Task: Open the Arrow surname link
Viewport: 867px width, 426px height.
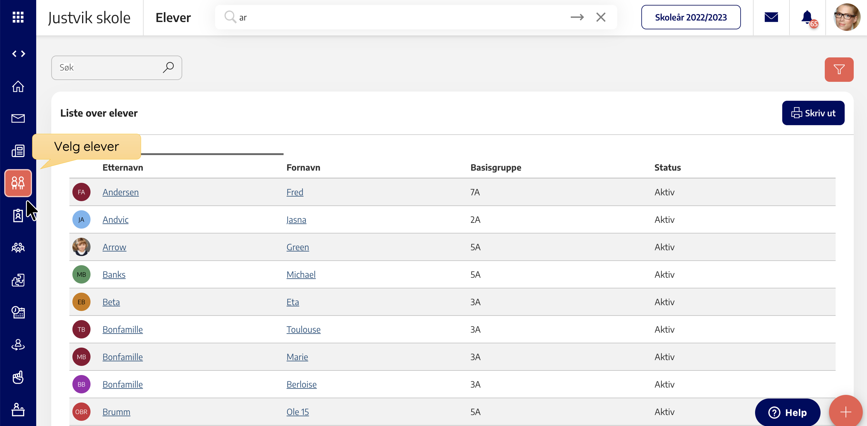Action: click(x=114, y=247)
